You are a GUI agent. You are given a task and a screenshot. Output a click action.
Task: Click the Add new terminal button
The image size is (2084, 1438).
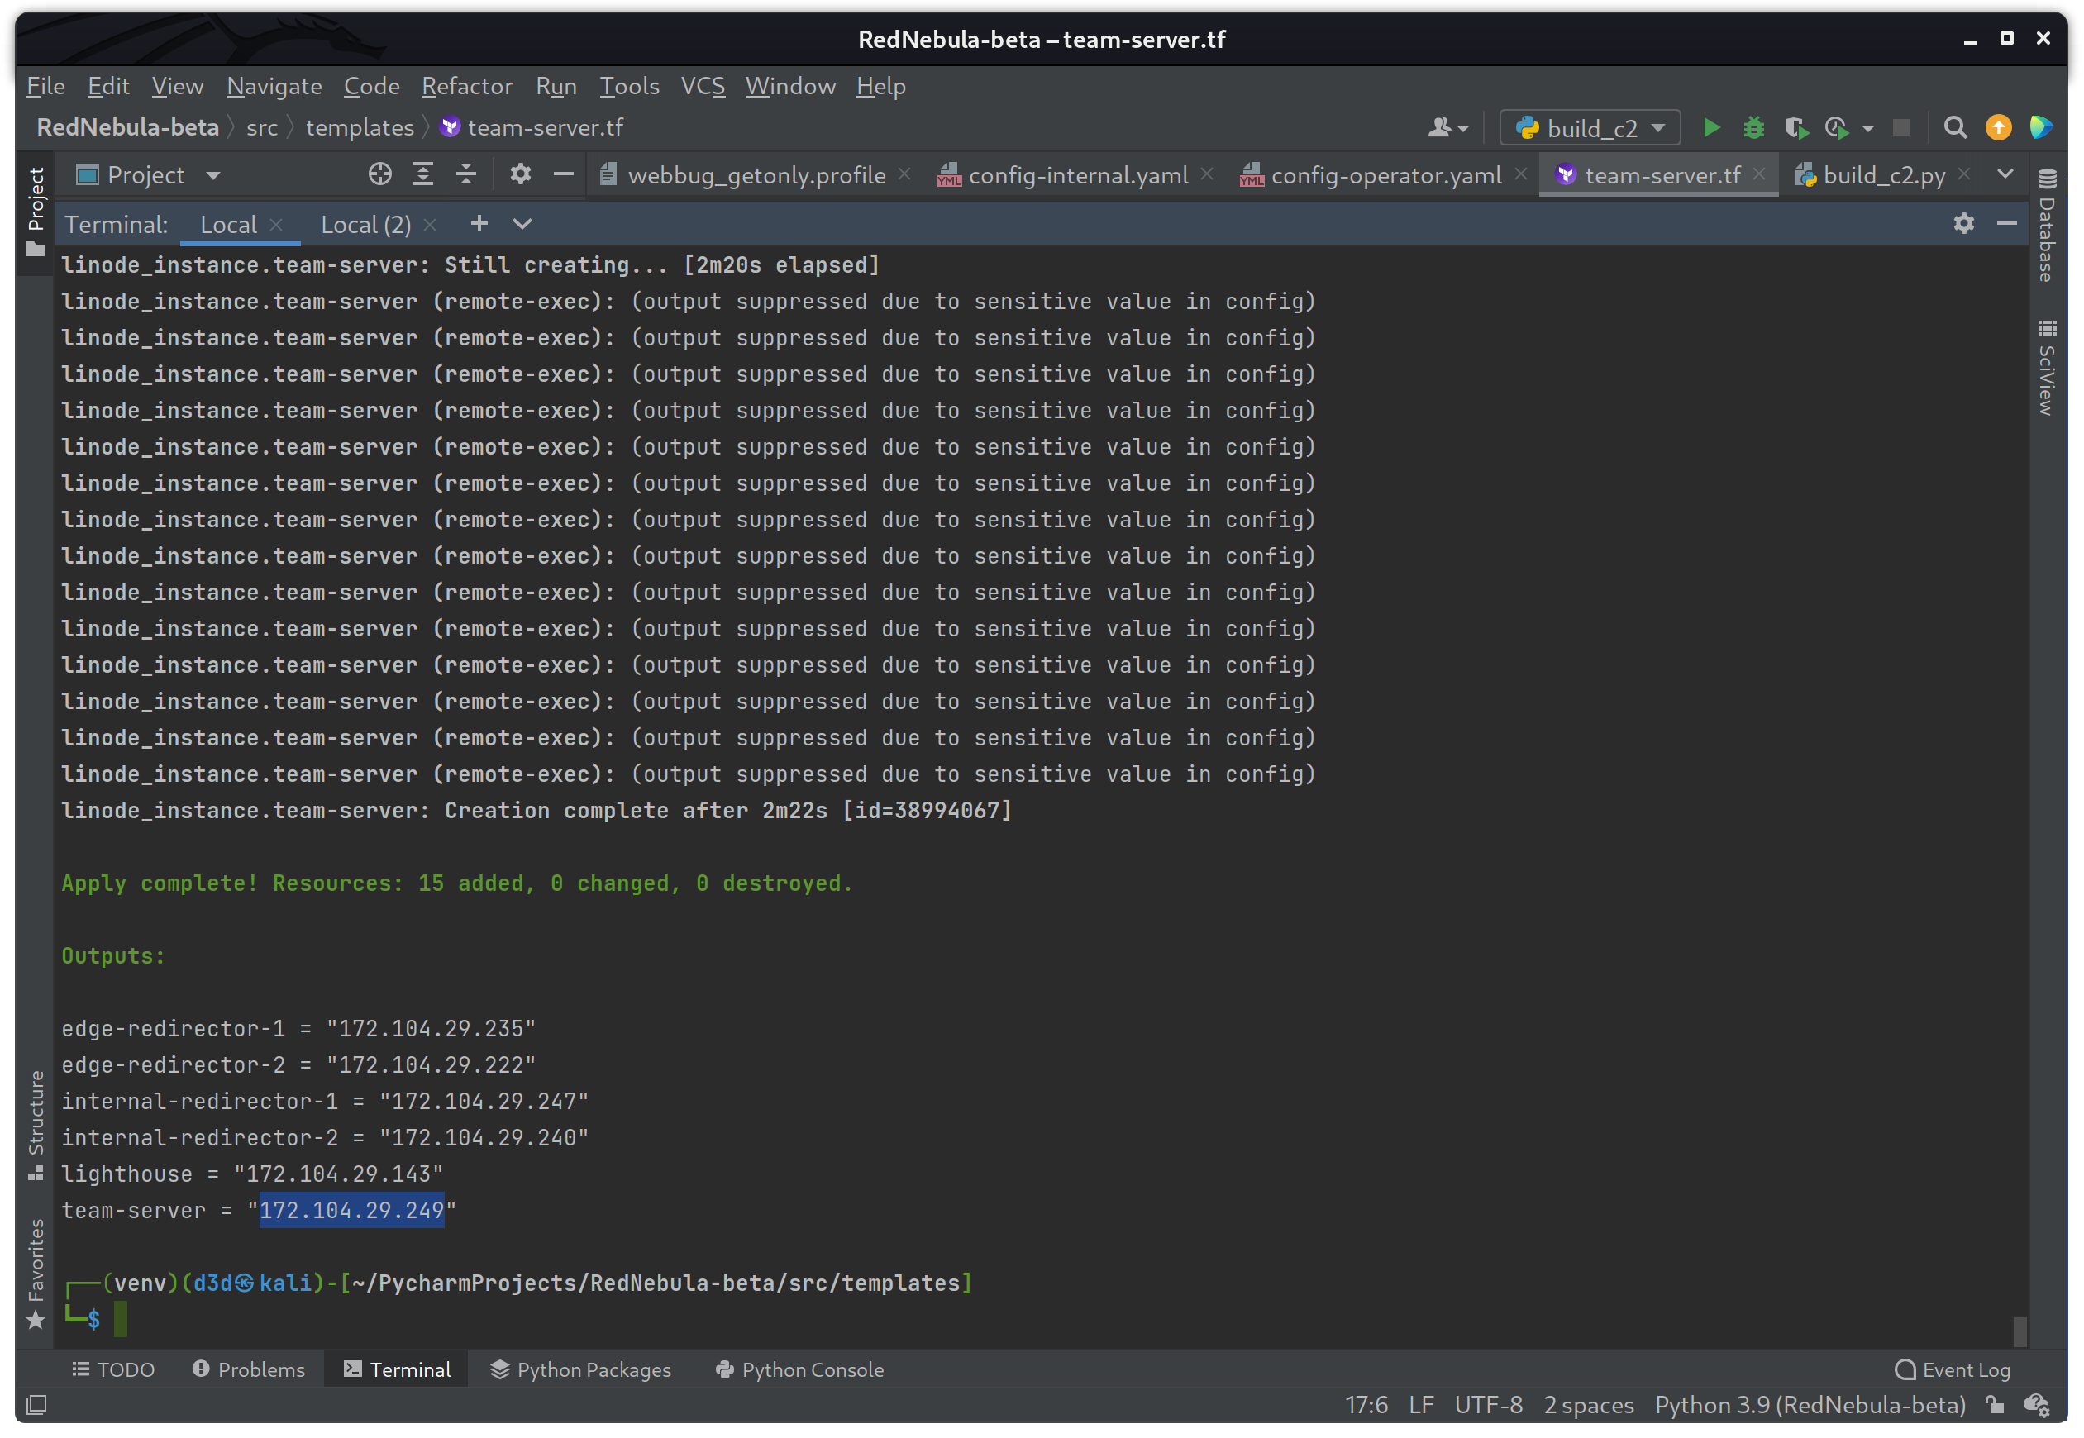point(479,223)
